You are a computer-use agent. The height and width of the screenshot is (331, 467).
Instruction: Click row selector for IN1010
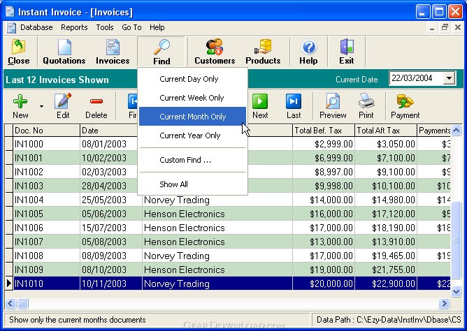coord(9,284)
